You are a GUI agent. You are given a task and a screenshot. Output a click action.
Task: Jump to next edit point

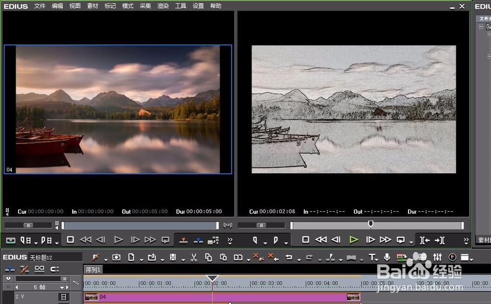point(439,241)
